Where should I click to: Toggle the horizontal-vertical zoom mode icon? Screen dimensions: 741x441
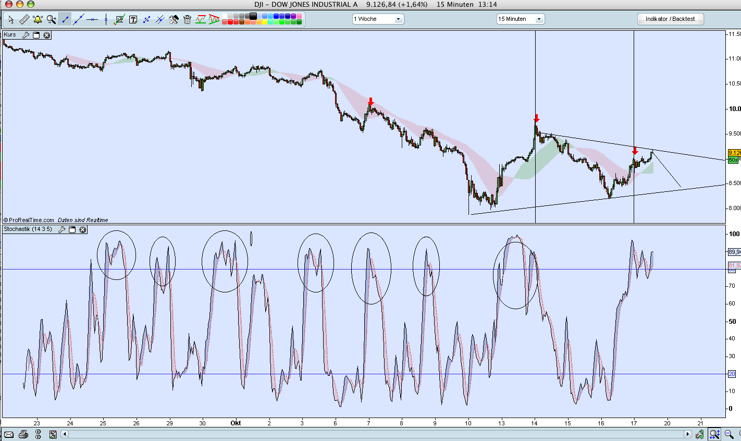click(714, 434)
